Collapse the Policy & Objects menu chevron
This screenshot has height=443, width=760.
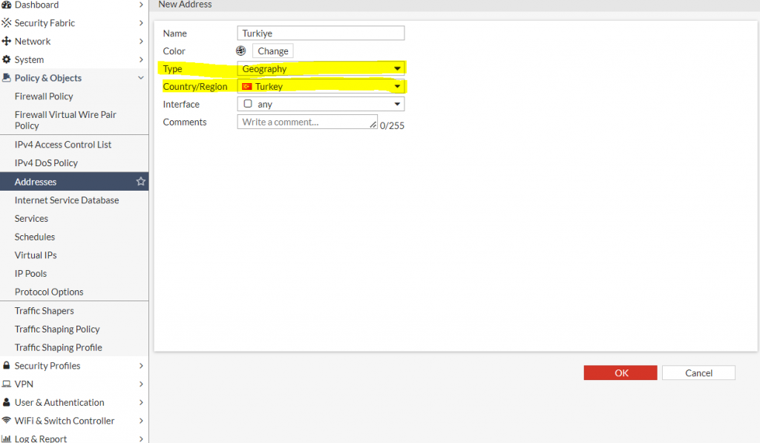click(x=141, y=78)
